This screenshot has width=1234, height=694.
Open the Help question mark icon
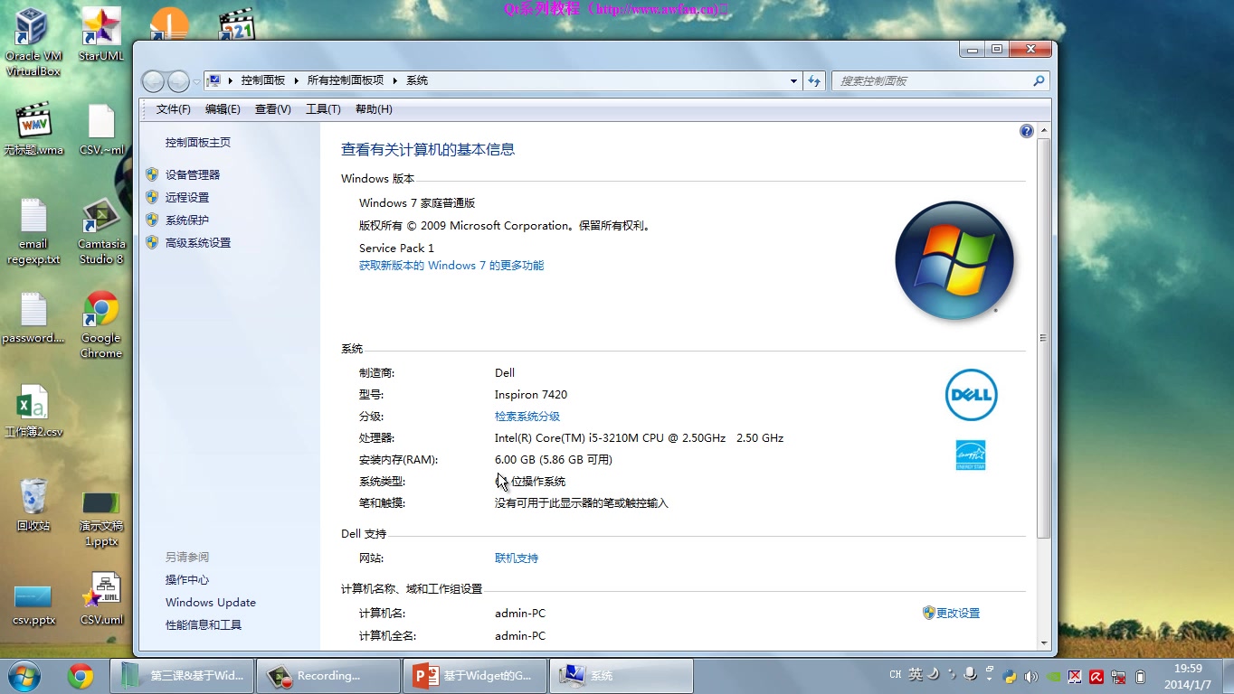point(1026,130)
